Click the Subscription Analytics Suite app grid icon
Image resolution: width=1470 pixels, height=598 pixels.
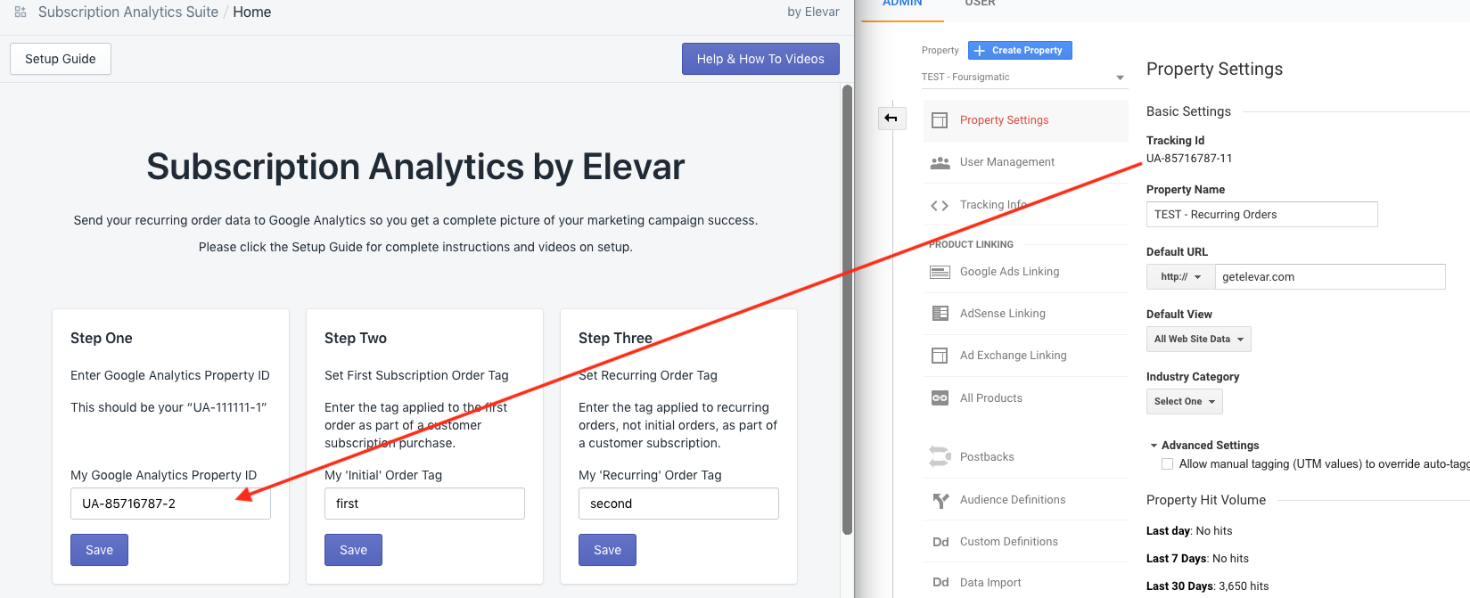click(21, 12)
